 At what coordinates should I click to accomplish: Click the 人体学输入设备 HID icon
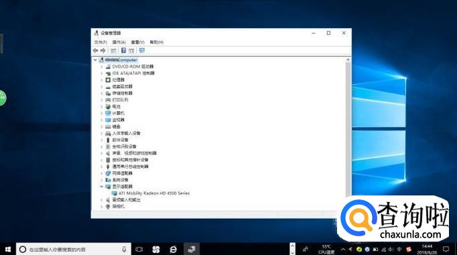click(108, 133)
